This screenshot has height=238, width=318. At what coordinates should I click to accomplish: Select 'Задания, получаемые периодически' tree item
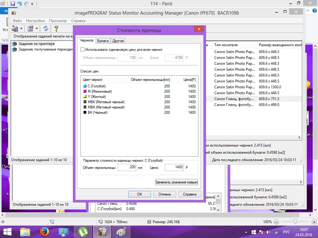[46, 49]
